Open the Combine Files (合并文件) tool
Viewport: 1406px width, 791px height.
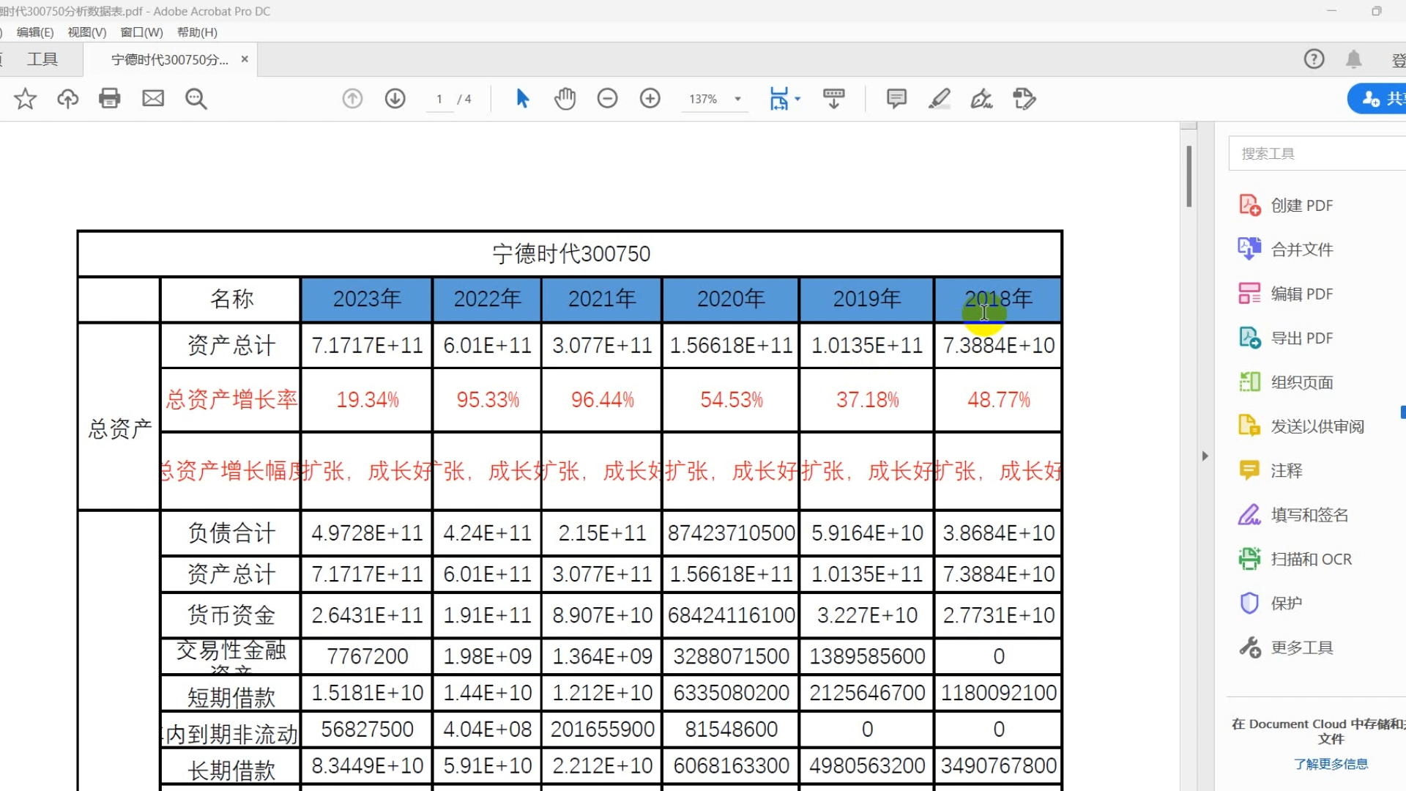coord(1286,249)
